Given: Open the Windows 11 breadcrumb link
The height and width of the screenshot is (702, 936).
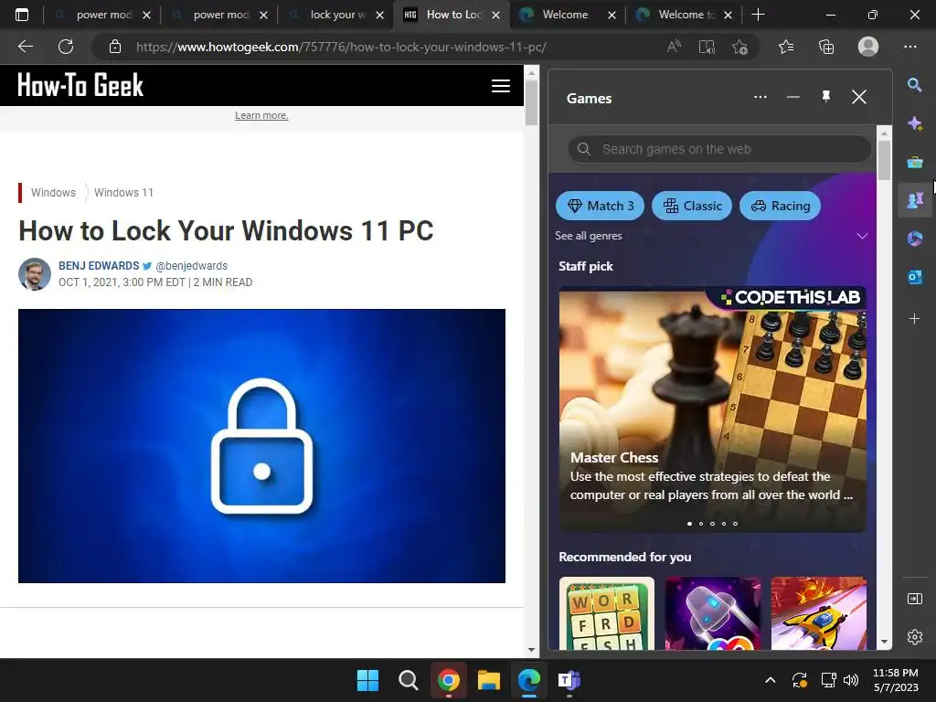Looking at the screenshot, I should click(x=123, y=192).
